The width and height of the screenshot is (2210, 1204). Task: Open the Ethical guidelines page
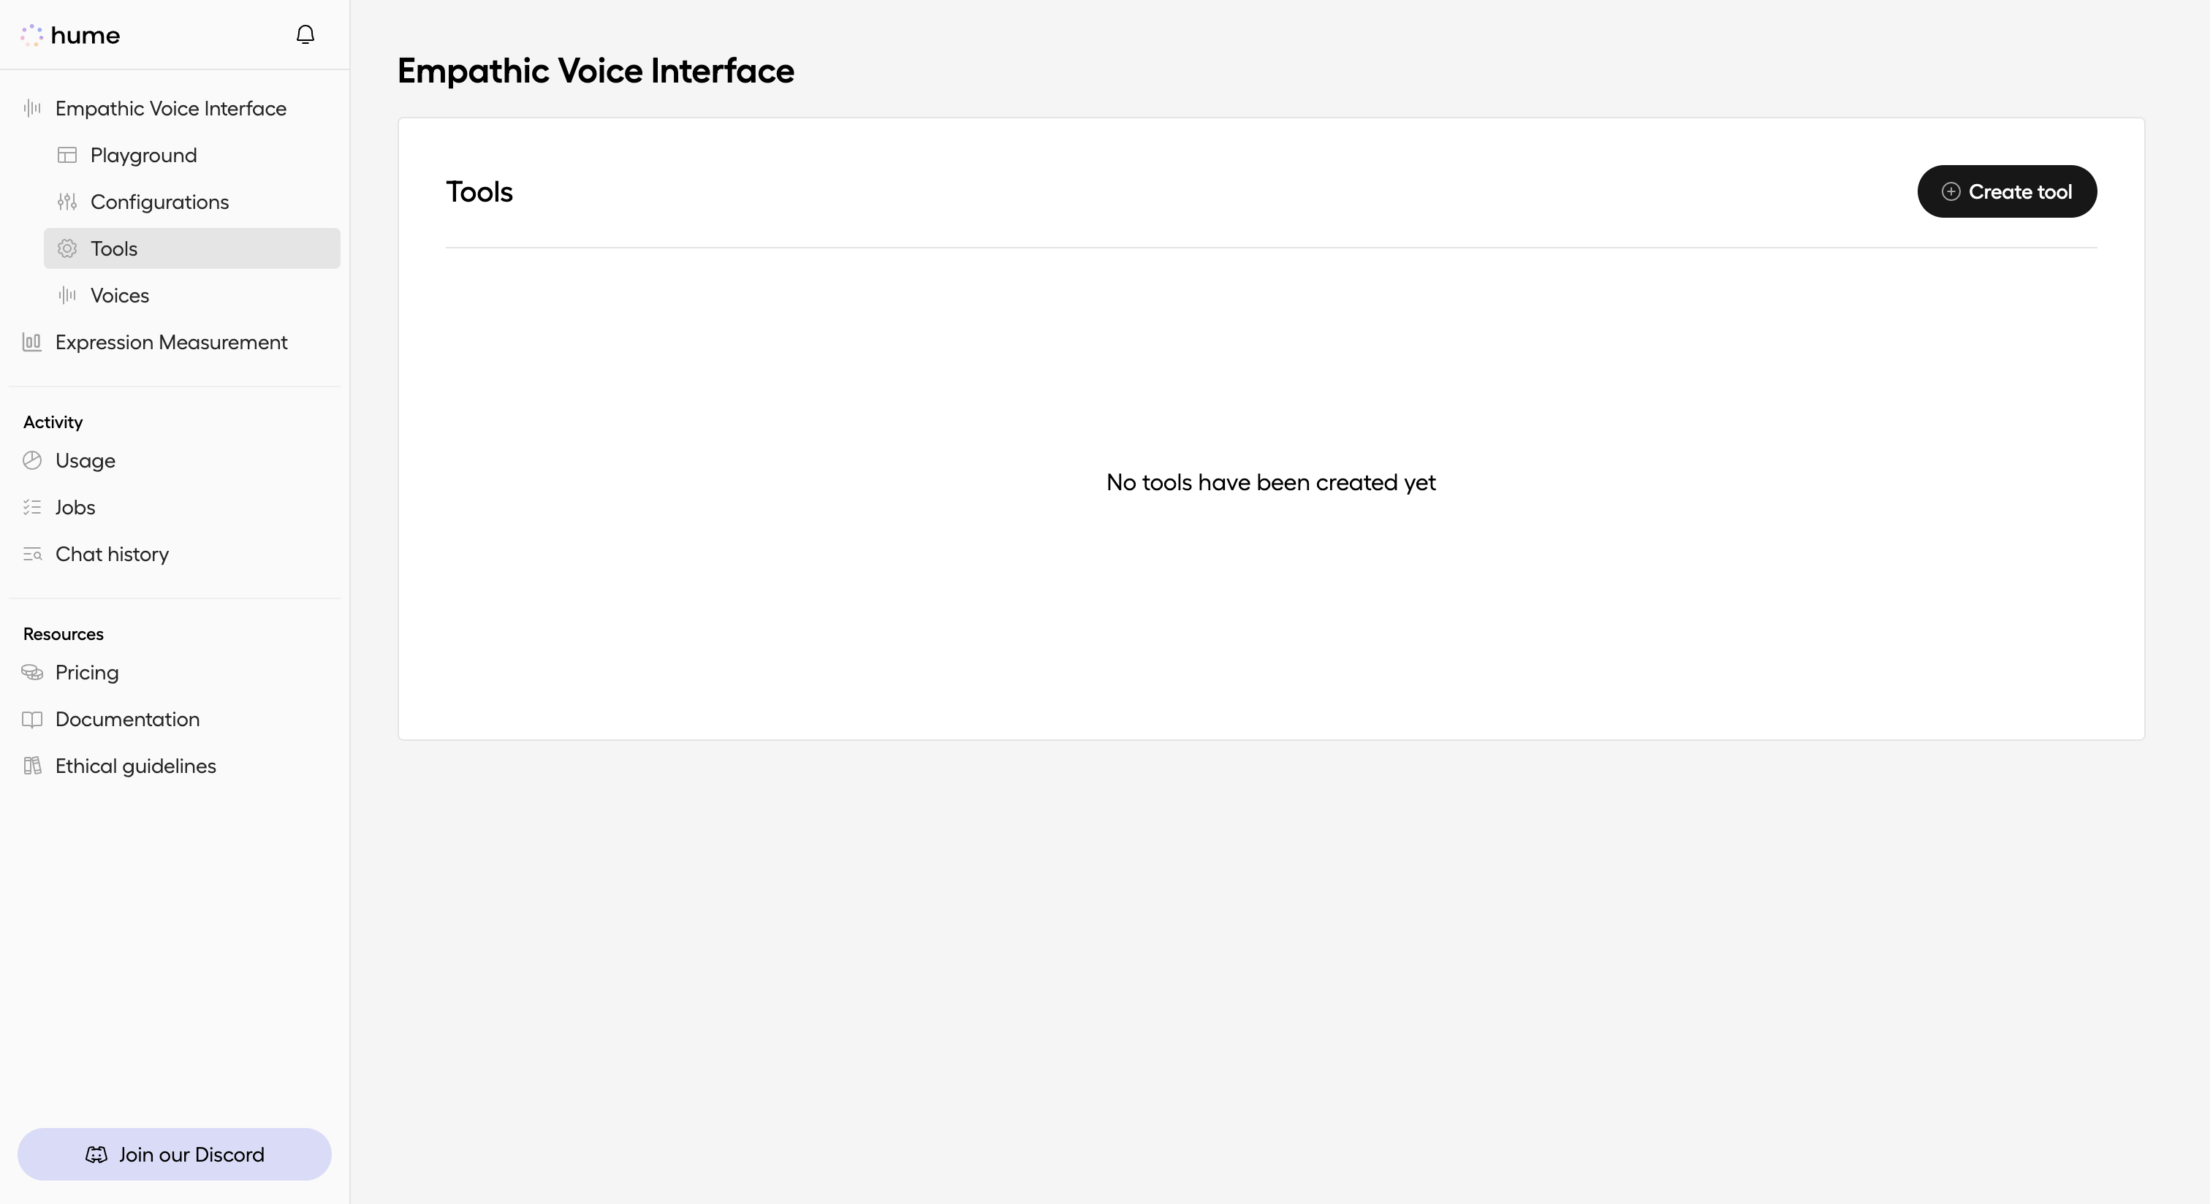(134, 765)
